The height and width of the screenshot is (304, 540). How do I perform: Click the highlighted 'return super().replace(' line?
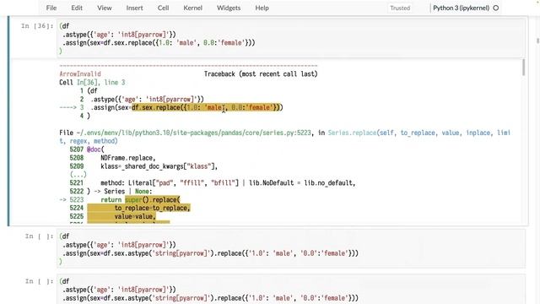pos(140,199)
